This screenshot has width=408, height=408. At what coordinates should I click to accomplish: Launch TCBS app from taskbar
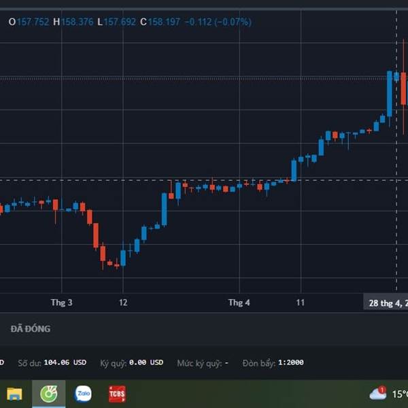tap(117, 394)
